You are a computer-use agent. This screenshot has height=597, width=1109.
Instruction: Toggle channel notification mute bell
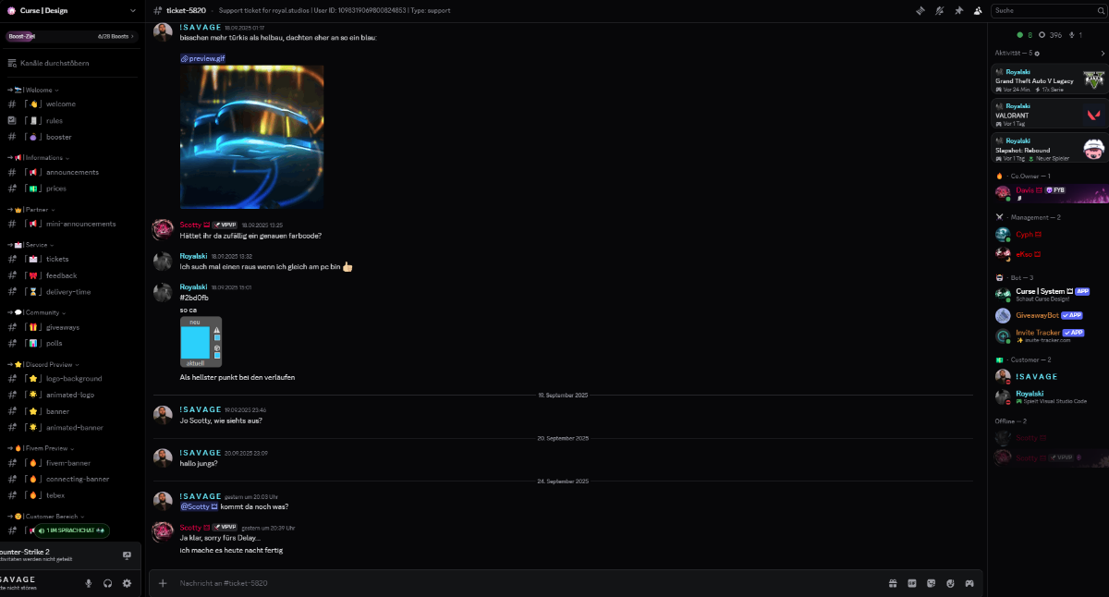coord(939,10)
